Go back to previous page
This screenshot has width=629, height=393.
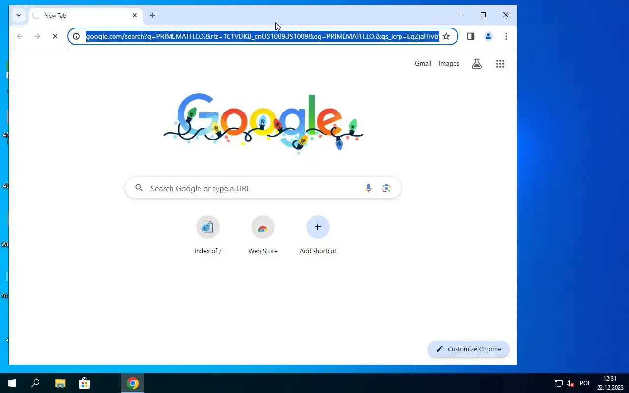(x=20, y=36)
